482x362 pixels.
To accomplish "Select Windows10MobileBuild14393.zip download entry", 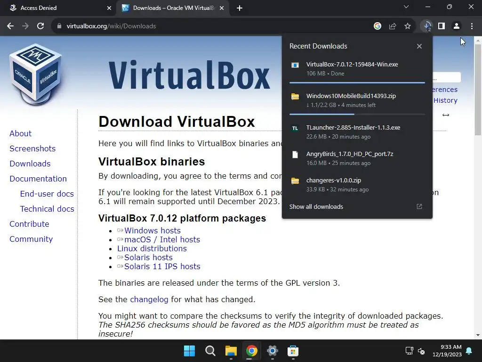I will tap(357, 100).
